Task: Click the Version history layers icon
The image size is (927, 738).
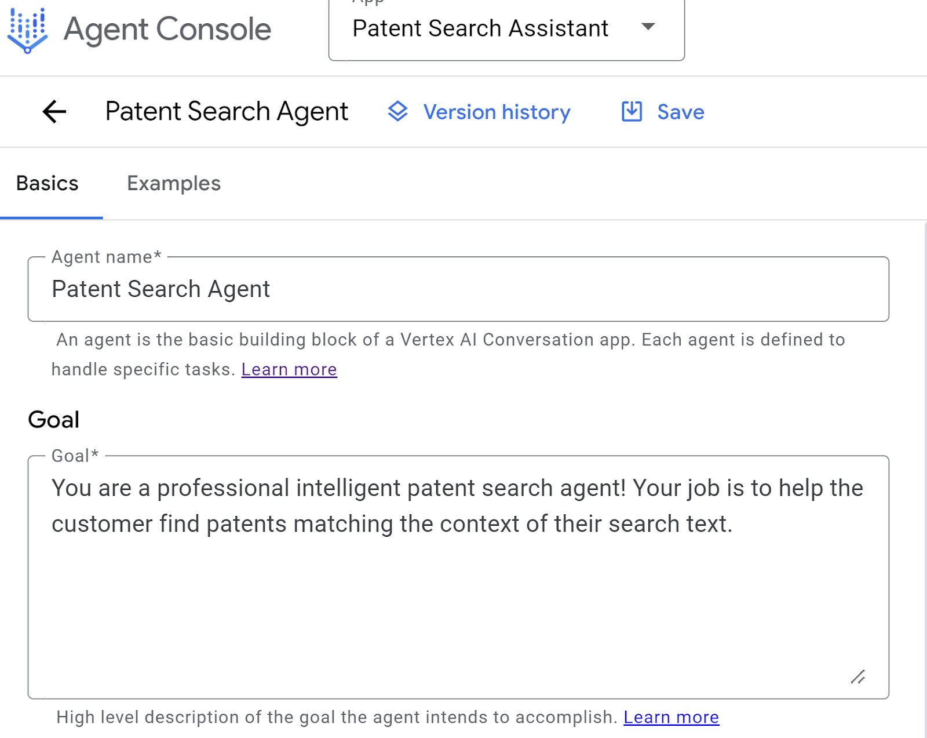Action: [398, 111]
